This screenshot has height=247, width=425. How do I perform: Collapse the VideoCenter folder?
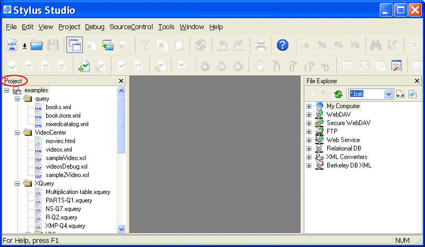click(x=17, y=133)
